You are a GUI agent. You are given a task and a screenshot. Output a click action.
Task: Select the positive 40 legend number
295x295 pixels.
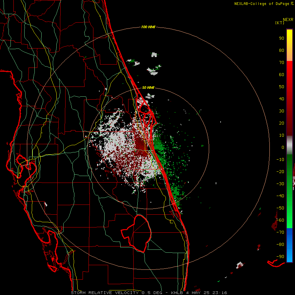[282, 99]
